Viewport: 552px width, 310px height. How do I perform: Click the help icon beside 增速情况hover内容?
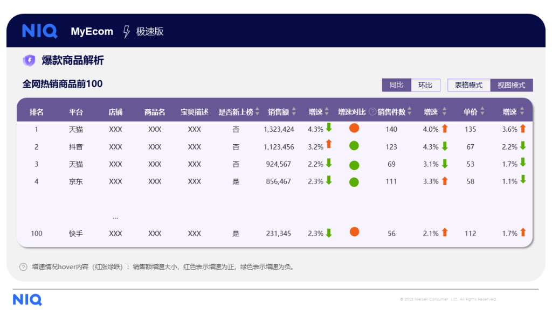click(x=23, y=267)
